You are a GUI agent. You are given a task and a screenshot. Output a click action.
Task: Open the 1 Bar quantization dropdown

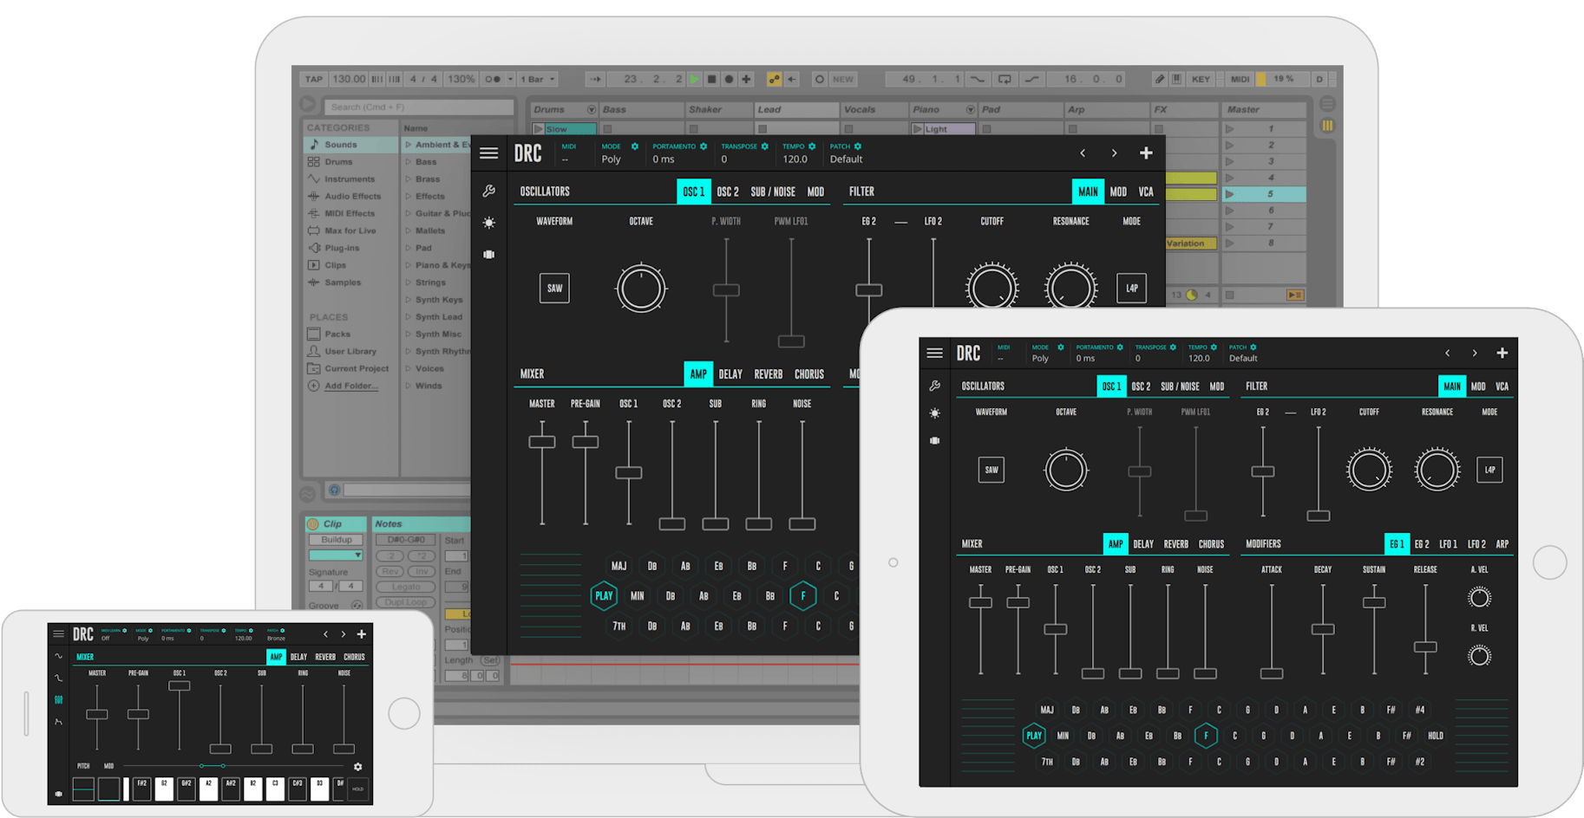pos(538,79)
